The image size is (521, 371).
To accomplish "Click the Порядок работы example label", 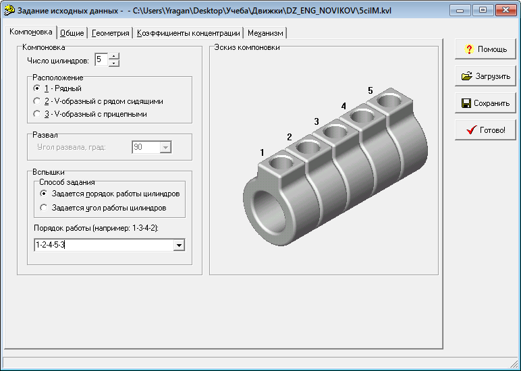I will pyautogui.click(x=96, y=228).
